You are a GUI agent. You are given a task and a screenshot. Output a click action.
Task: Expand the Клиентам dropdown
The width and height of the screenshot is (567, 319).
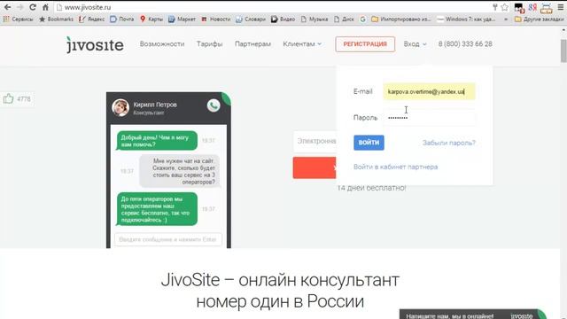(x=302, y=43)
